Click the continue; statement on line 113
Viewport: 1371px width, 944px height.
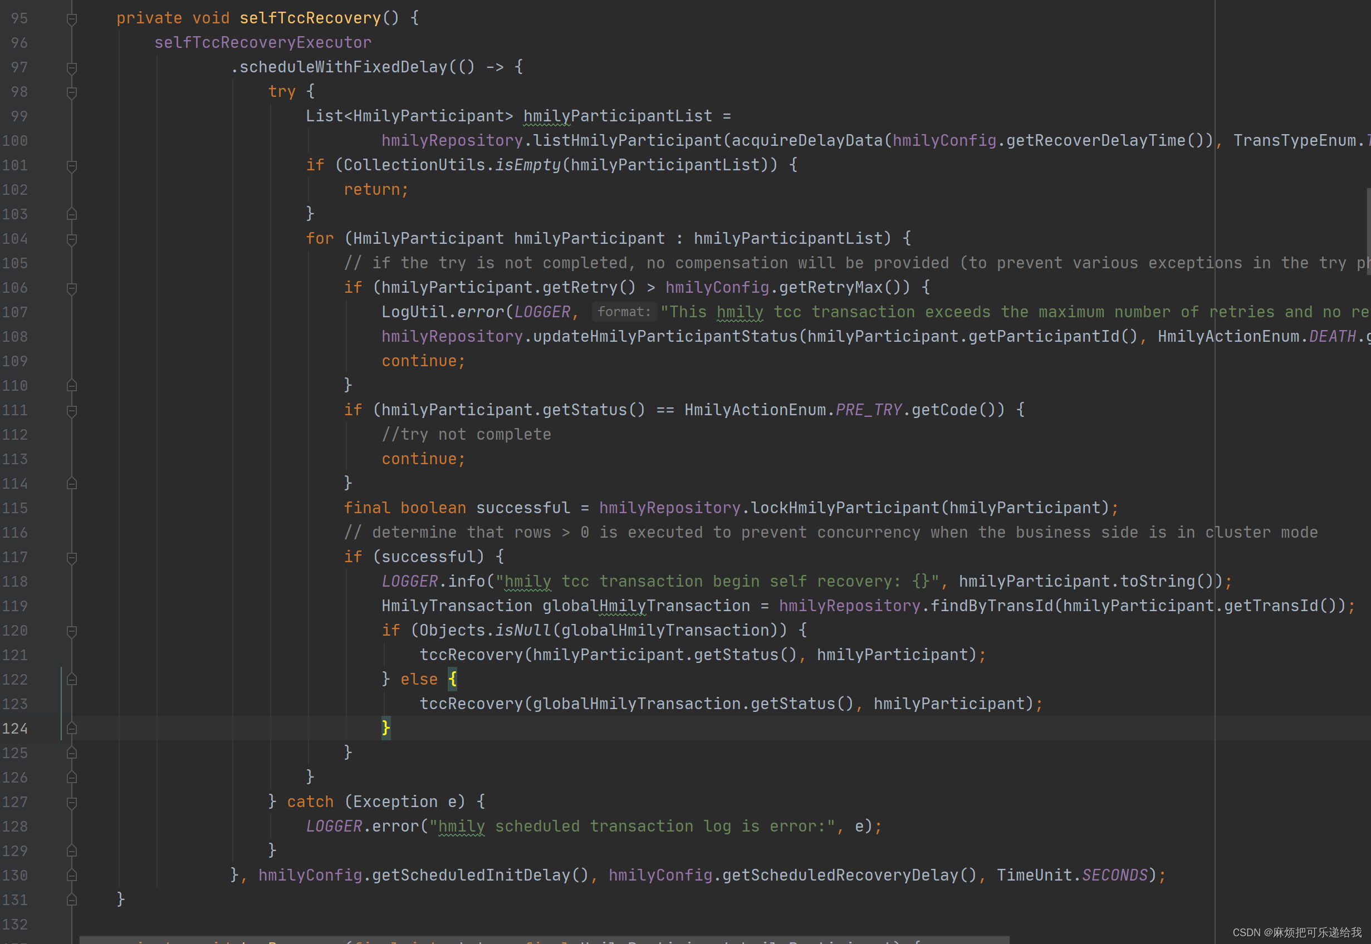point(424,459)
